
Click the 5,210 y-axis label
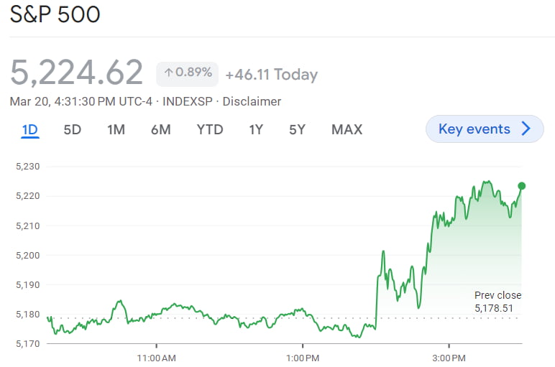27,226
